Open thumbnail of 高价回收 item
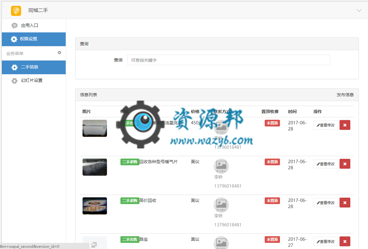The image size is (368, 249). 95,206
